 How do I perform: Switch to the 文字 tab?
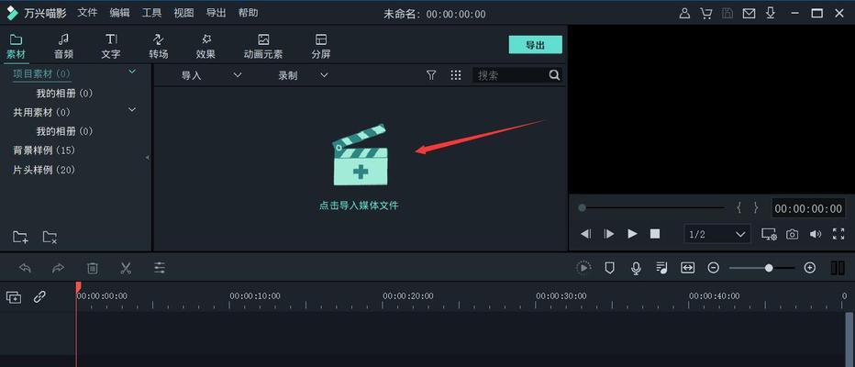pos(111,47)
